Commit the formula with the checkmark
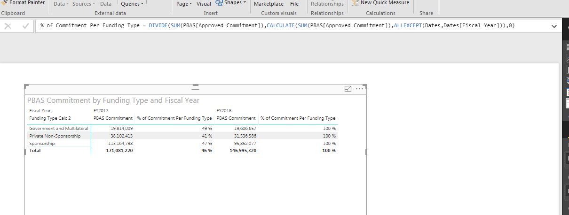569x215 pixels. coord(24,26)
